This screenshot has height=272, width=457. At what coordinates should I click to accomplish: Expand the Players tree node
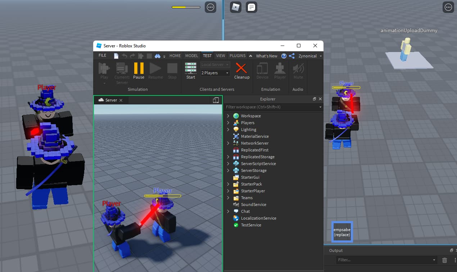[228, 123]
